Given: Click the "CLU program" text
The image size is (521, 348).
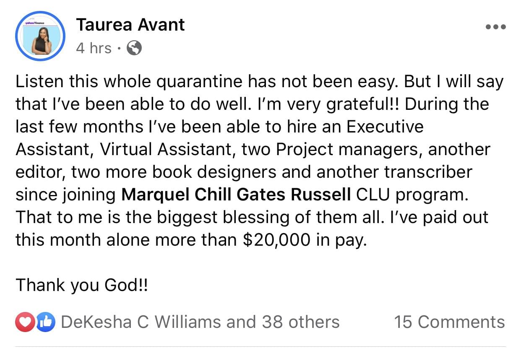Looking at the screenshot, I should pyautogui.click(x=412, y=195).
